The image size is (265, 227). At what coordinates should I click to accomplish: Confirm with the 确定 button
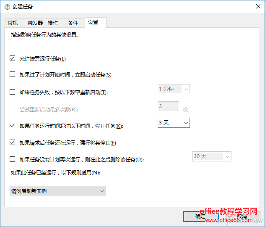click(x=201, y=216)
